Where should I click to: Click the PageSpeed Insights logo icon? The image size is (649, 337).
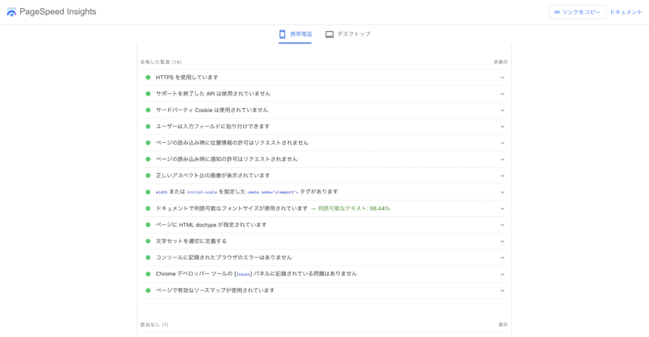coord(11,12)
